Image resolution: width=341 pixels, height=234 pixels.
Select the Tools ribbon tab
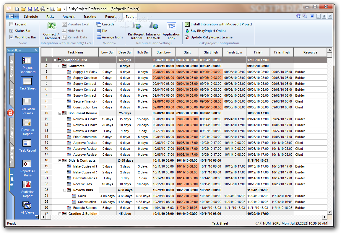click(130, 17)
